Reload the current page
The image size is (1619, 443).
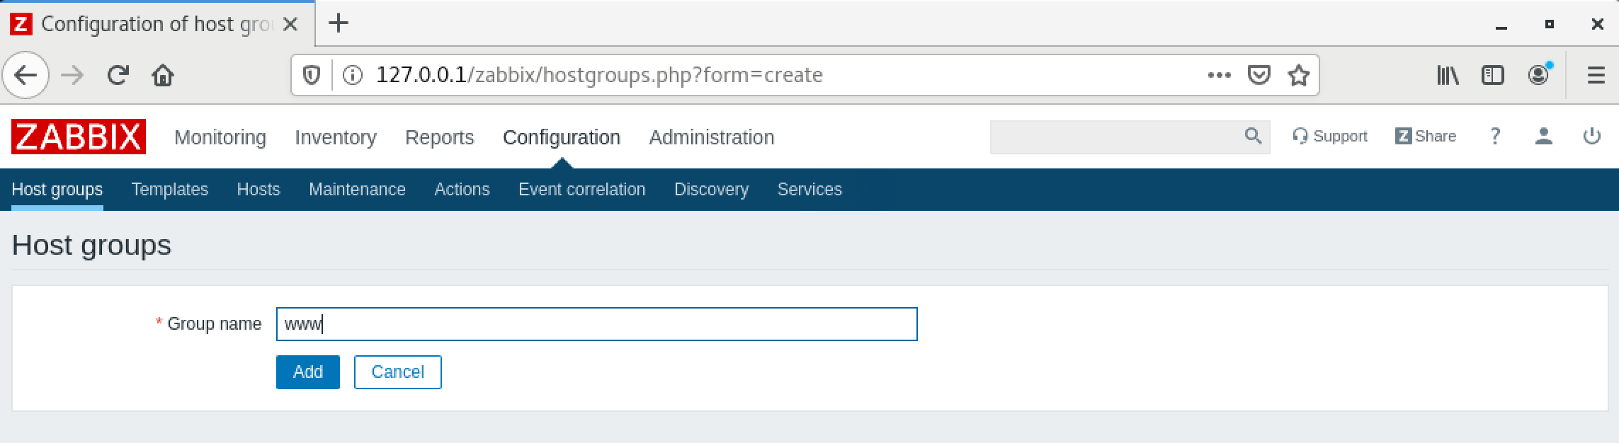pos(118,75)
